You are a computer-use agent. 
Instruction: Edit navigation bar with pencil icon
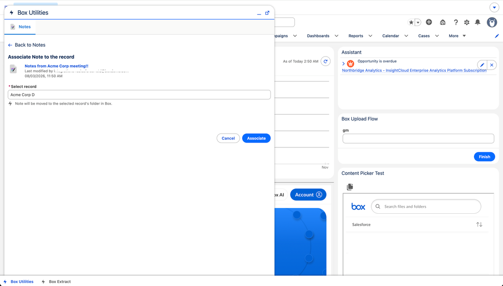(497, 36)
